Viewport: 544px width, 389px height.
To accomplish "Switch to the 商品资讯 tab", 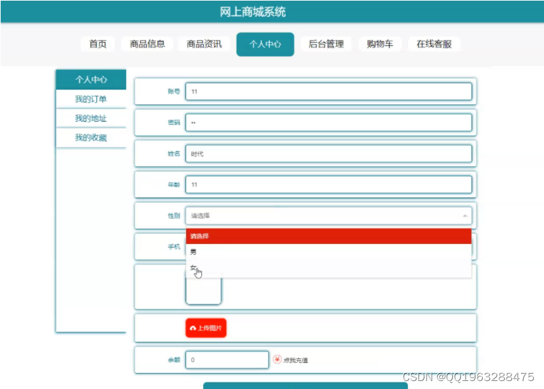I will pos(203,45).
